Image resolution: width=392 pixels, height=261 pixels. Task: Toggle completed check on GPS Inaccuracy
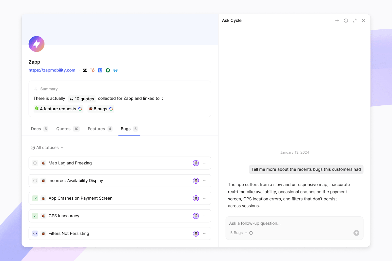tap(35, 216)
